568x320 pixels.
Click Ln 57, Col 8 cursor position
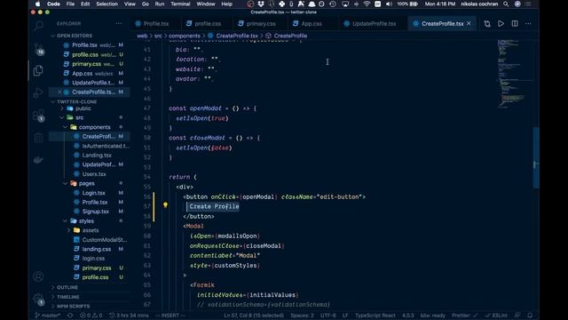(254, 316)
